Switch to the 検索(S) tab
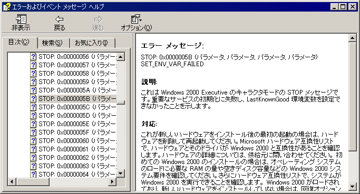 [52, 43]
